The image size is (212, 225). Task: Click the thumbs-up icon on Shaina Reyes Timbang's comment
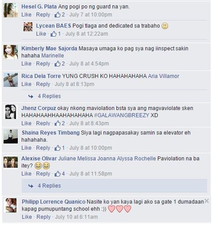coord(57,148)
